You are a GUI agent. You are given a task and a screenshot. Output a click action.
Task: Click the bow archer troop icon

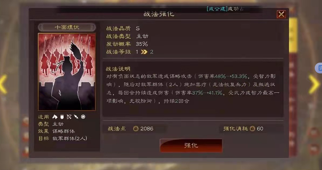69,117
